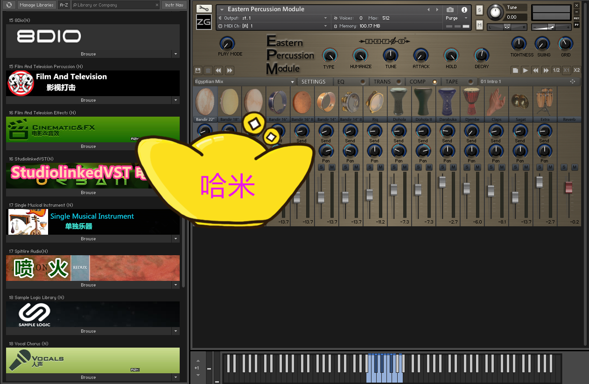
Task: Open snapshot view with camera icon
Action: pos(450,9)
